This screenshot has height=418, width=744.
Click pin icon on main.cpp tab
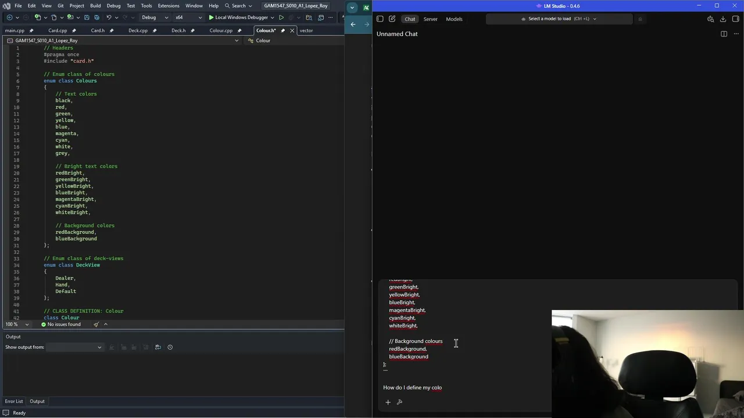click(x=31, y=30)
